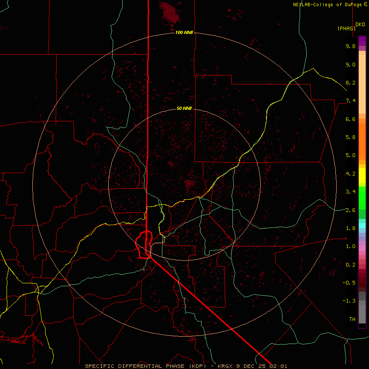Click the cyan segment of the color bar
This screenshot has height=369, width=369.
click(x=362, y=225)
